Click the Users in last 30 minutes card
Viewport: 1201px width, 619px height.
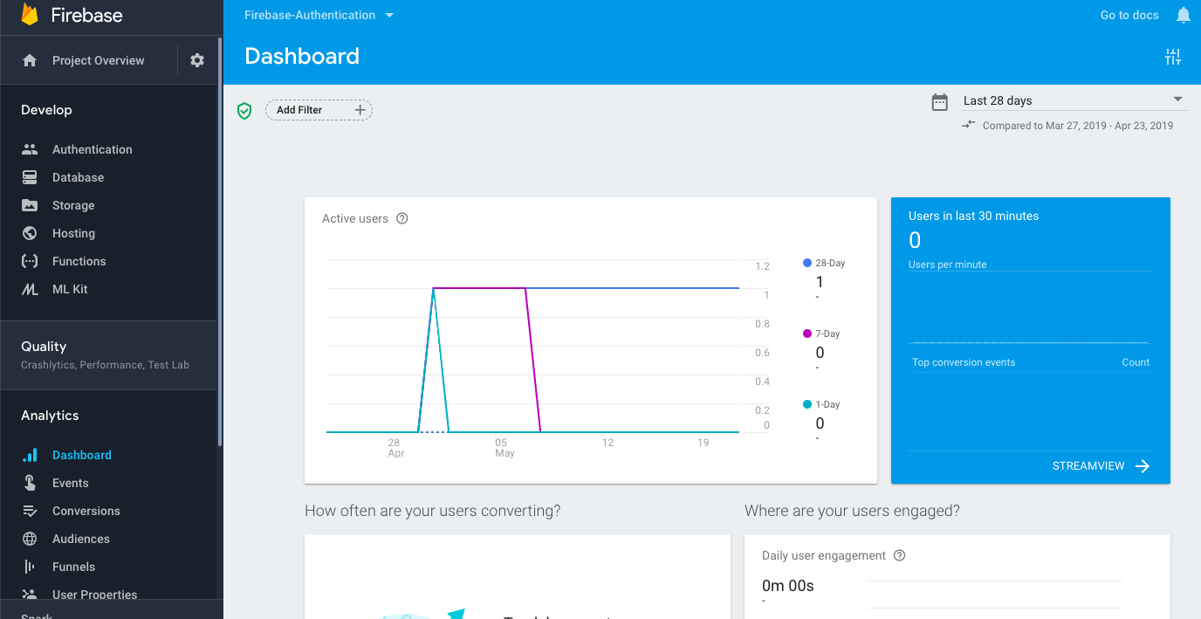[x=1031, y=340]
